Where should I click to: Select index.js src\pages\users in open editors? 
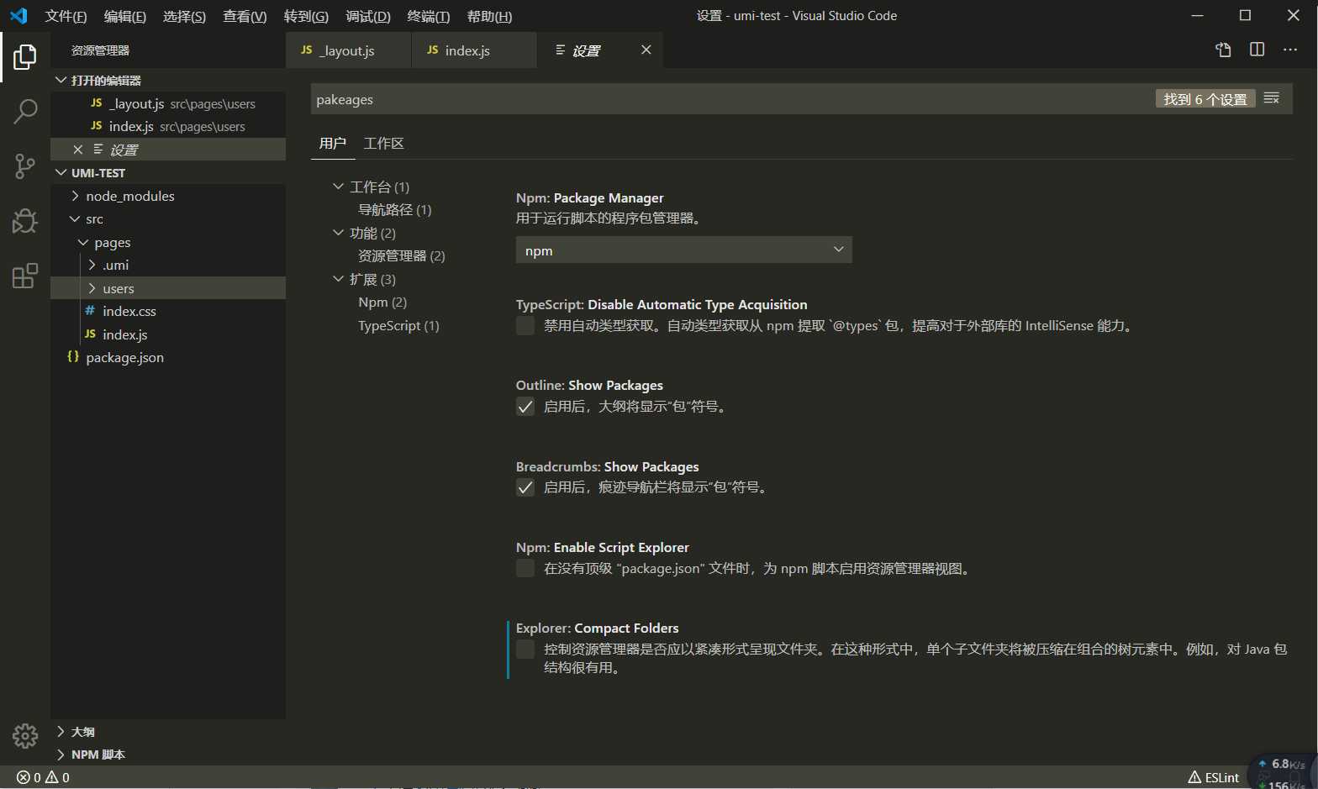168,127
